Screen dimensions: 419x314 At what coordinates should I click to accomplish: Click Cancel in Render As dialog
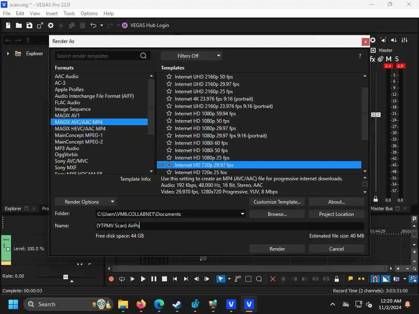pos(336,249)
